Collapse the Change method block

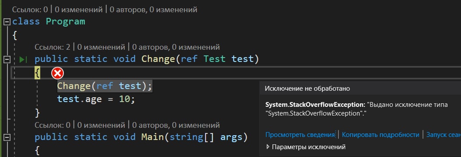[x=7, y=60]
